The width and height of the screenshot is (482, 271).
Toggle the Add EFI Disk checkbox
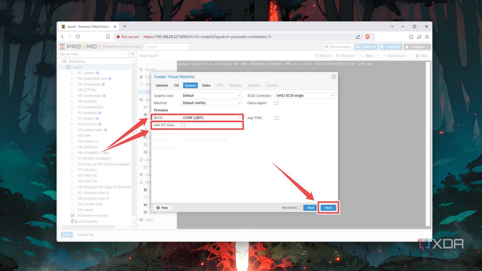183,125
